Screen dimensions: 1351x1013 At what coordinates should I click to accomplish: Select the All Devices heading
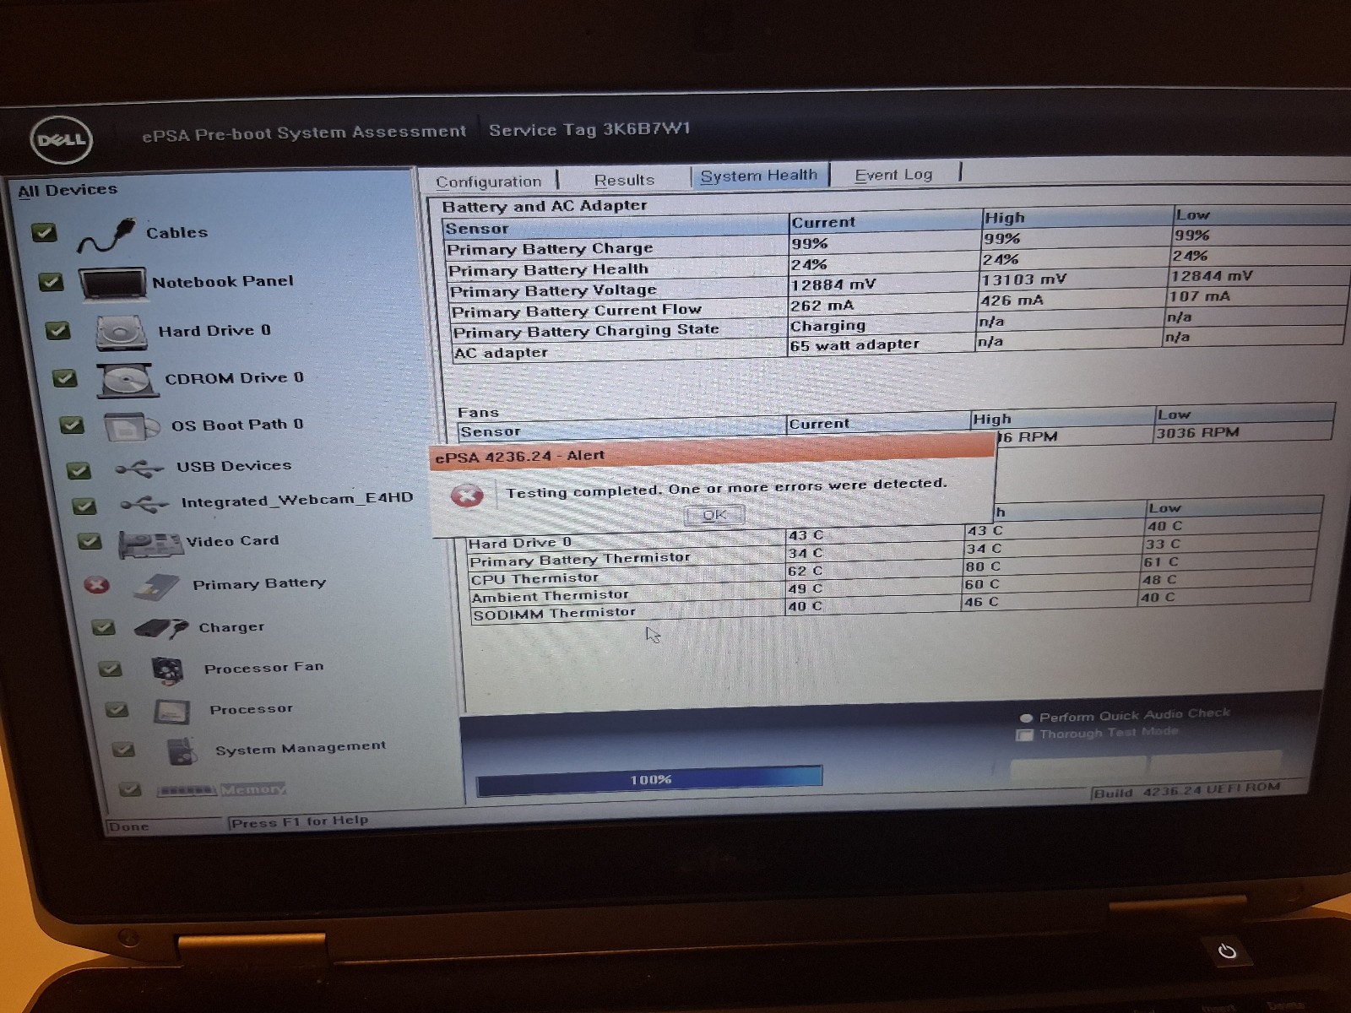(x=68, y=190)
